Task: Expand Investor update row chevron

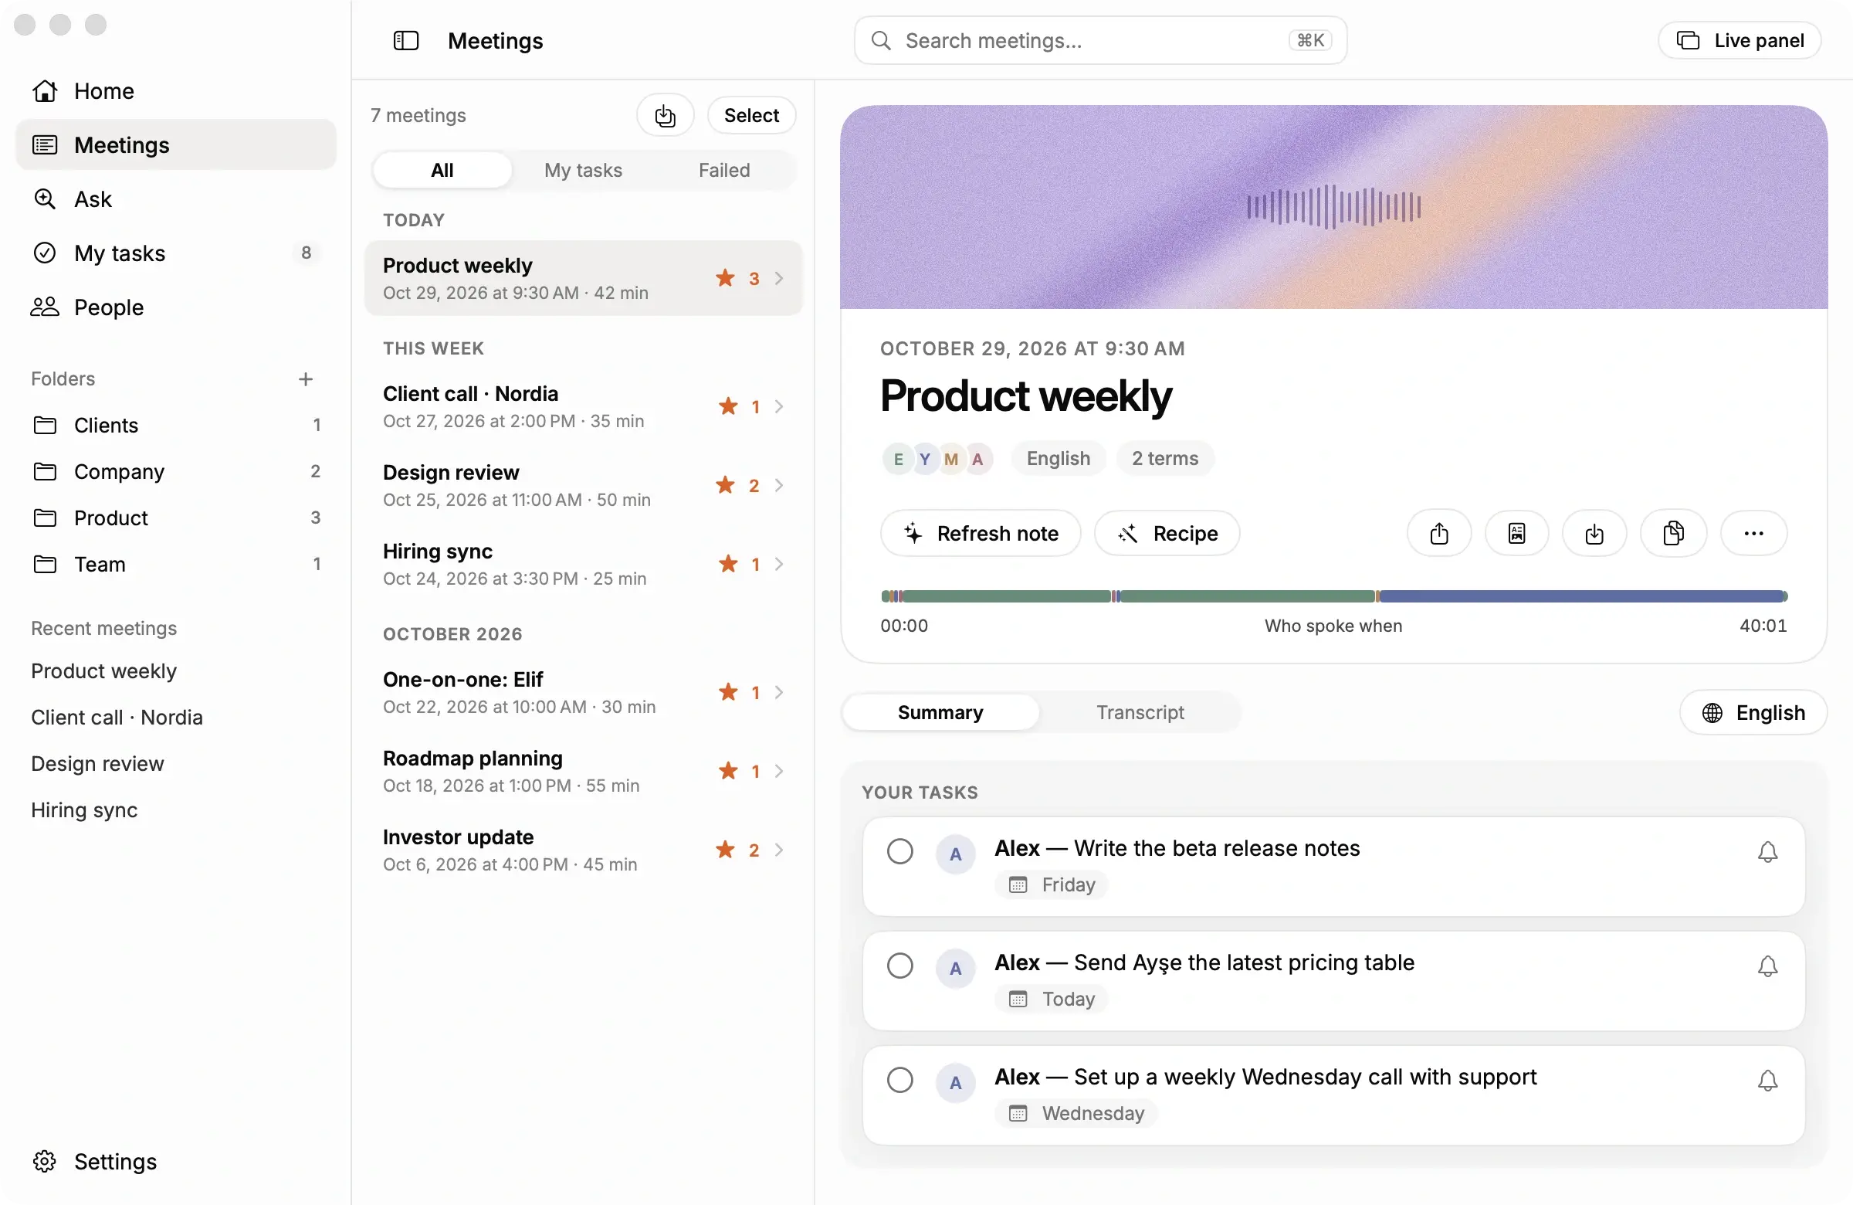Action: coord(778,850)
